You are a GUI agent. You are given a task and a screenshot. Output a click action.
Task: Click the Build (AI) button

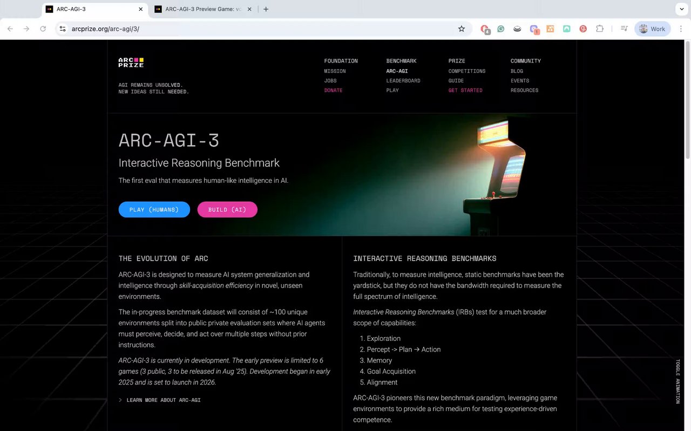click(x=227, y=209)
